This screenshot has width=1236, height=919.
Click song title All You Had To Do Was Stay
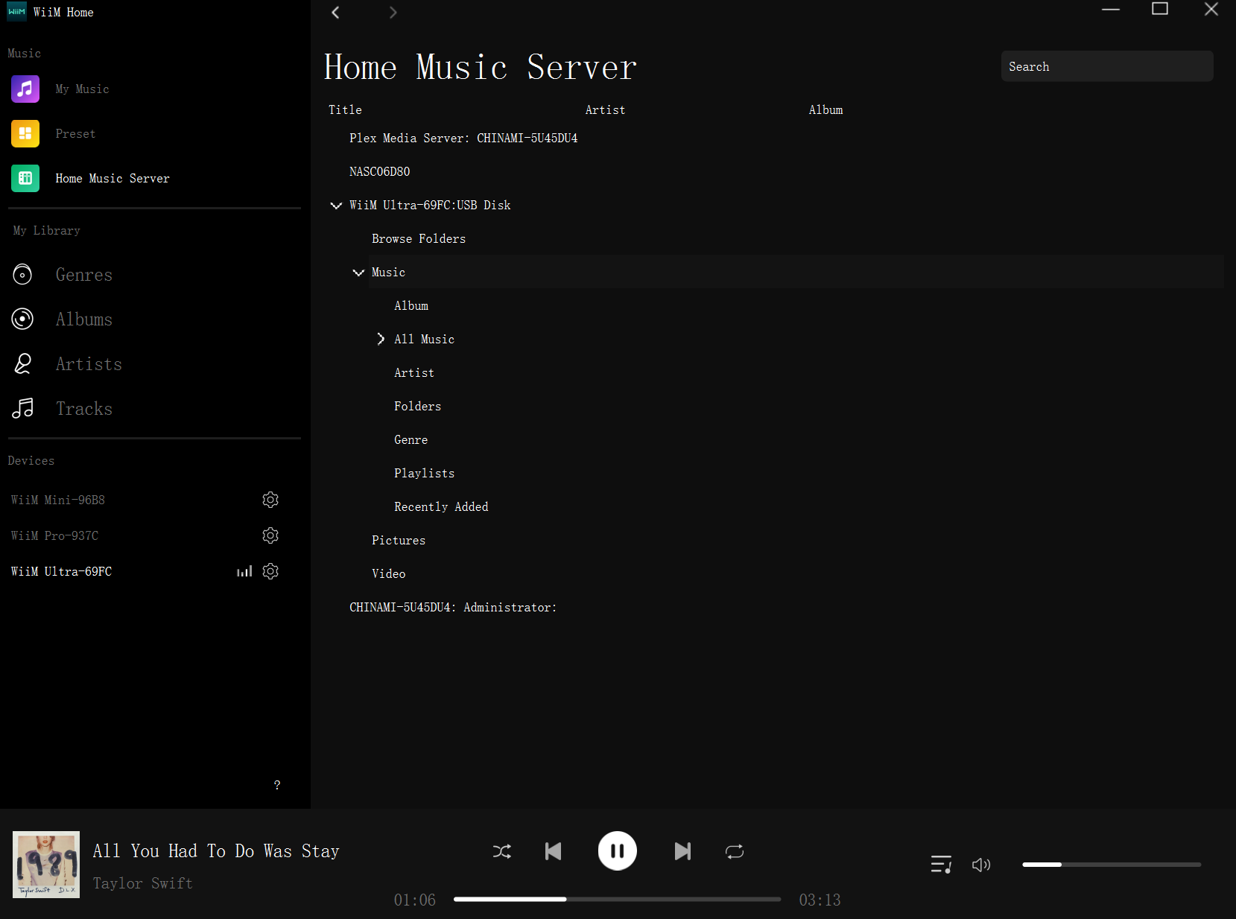pyautogui.click(x=216, y=850)
